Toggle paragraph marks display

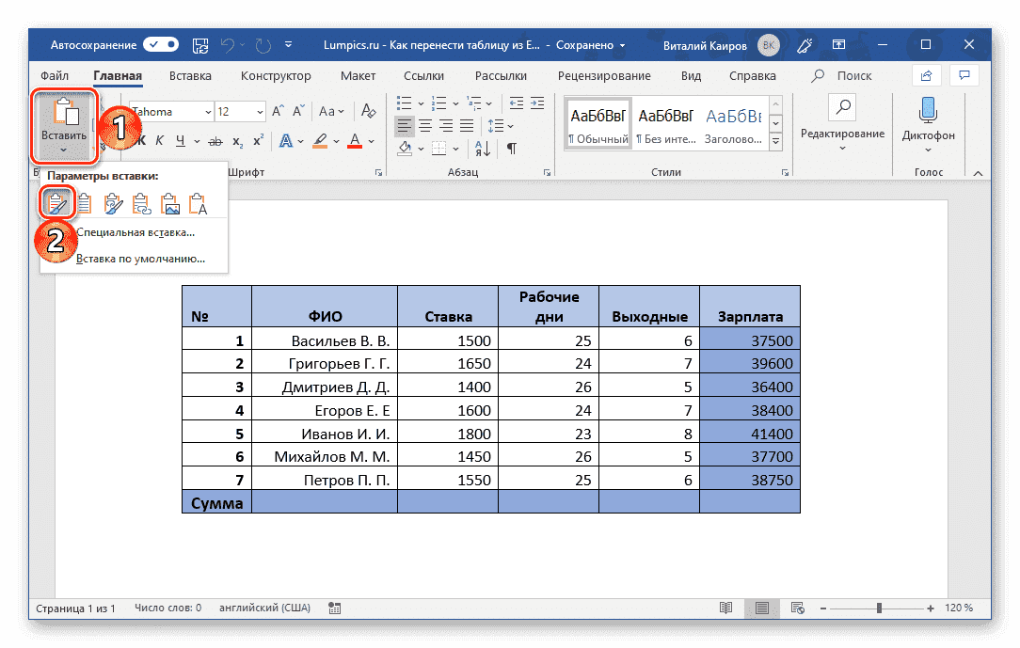[x=512, y=148]
